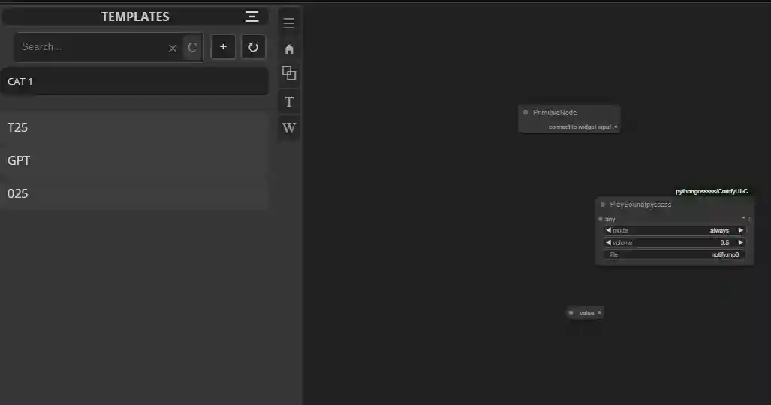Screen dimensions: 771x405
Task: Select the PrimitiveNode title
Action: 555,112
